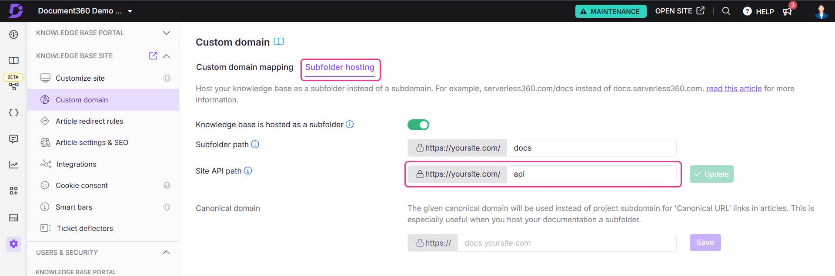The image size is (835, 276).
Task: Click the Subfolder path field containing docs
Action: pyautogui.click(x=591, y=148)
